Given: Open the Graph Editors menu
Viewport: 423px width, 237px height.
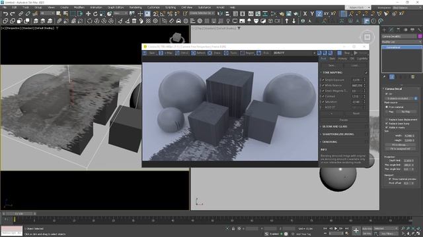Looking at the screenshot, I should [x=116, y=7].
